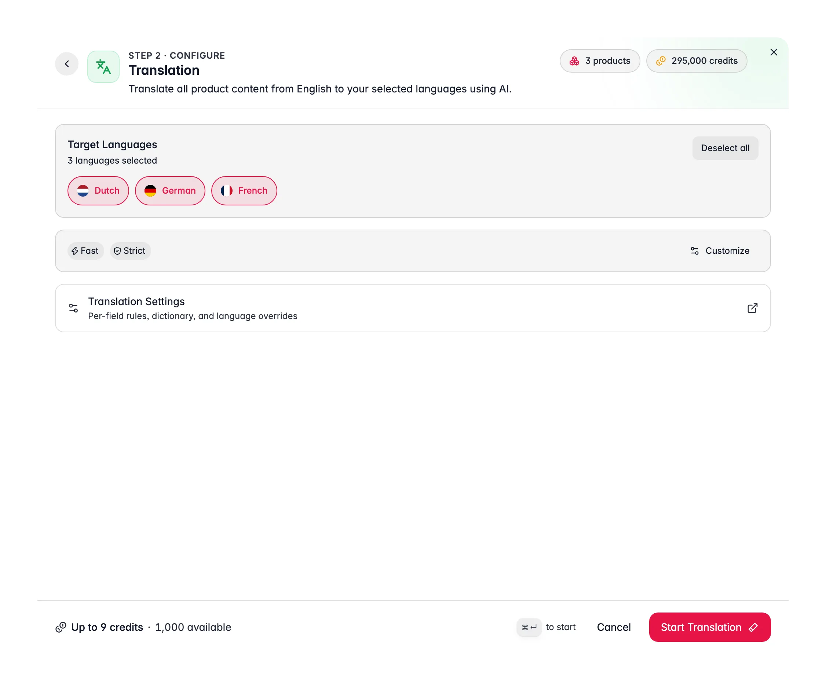Click 'STEP 2 · CONFIGURE' label
The width and height of the screenshot is (826, 691).
176,55
